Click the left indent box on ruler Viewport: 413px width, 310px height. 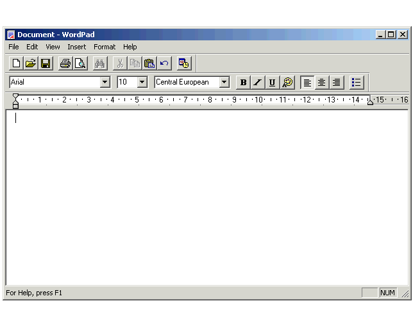pyautogui.click(x=15, y=106)
